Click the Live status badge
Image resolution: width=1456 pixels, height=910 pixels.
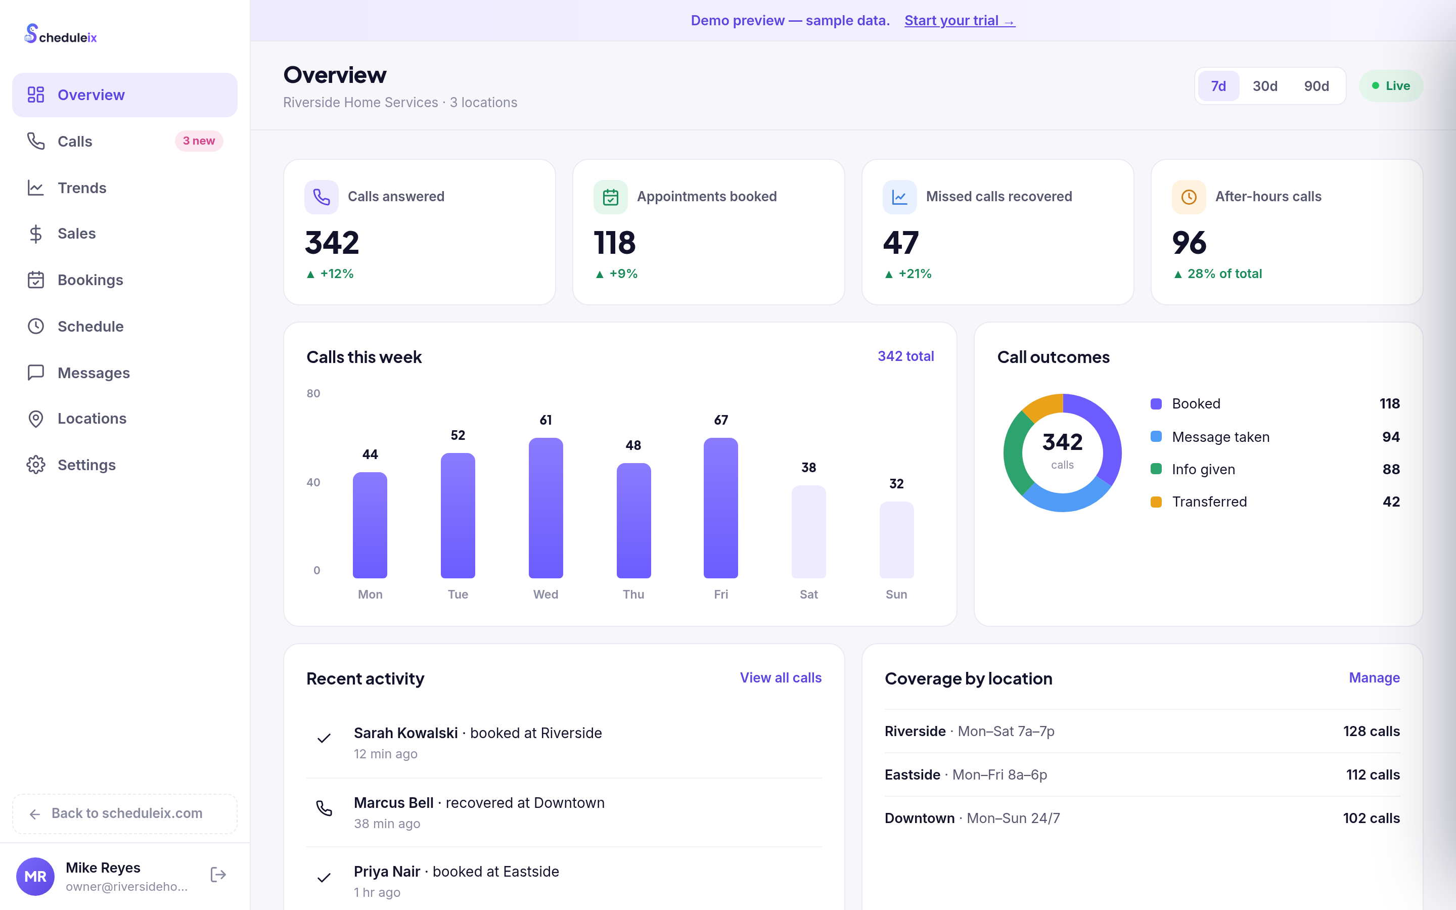click(x=1390, y=86)
